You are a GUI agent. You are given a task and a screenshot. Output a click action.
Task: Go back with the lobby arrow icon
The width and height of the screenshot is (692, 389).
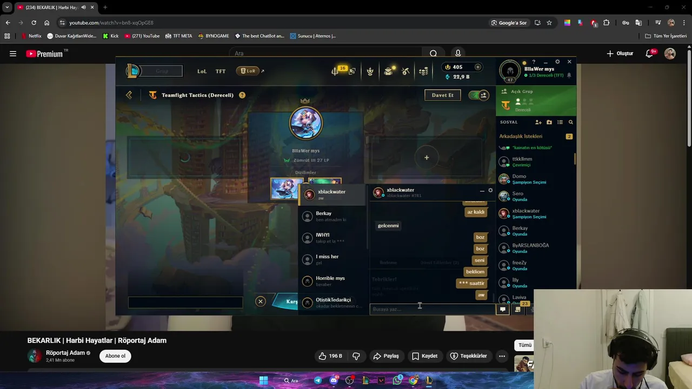[129, 95]
